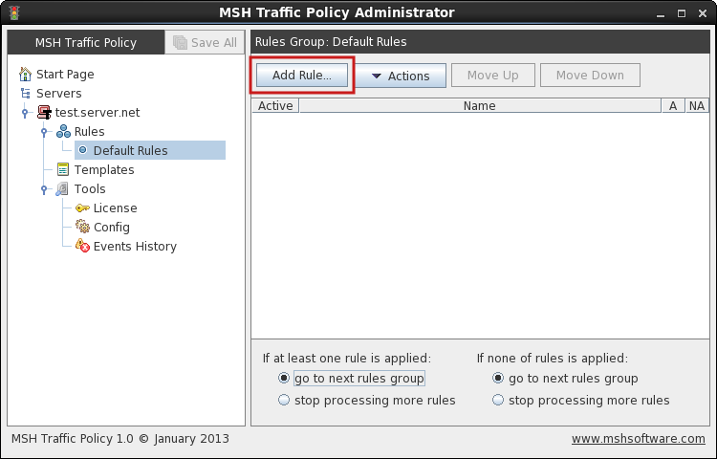Select the Default Rules tree item
This screenshot has width=717, height=459.
[150, 150]
